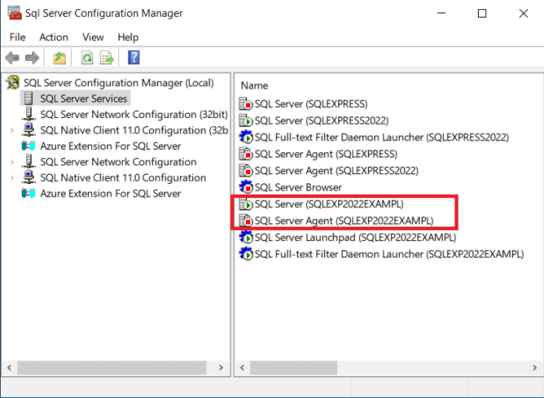Select the second Azure Extension For SQL Server label

(110, 193)
